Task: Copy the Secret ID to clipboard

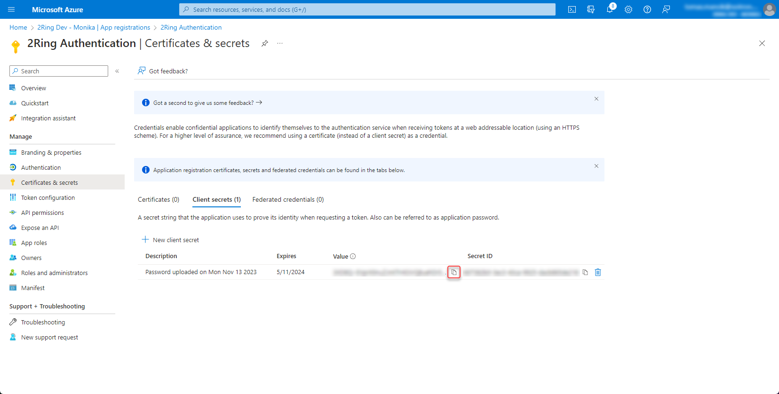Action: point(585,272)
